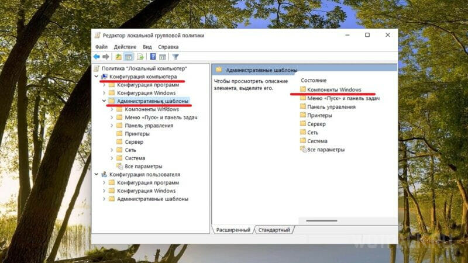Click the Forward arrow toolbar icon

tap(106, 57)
